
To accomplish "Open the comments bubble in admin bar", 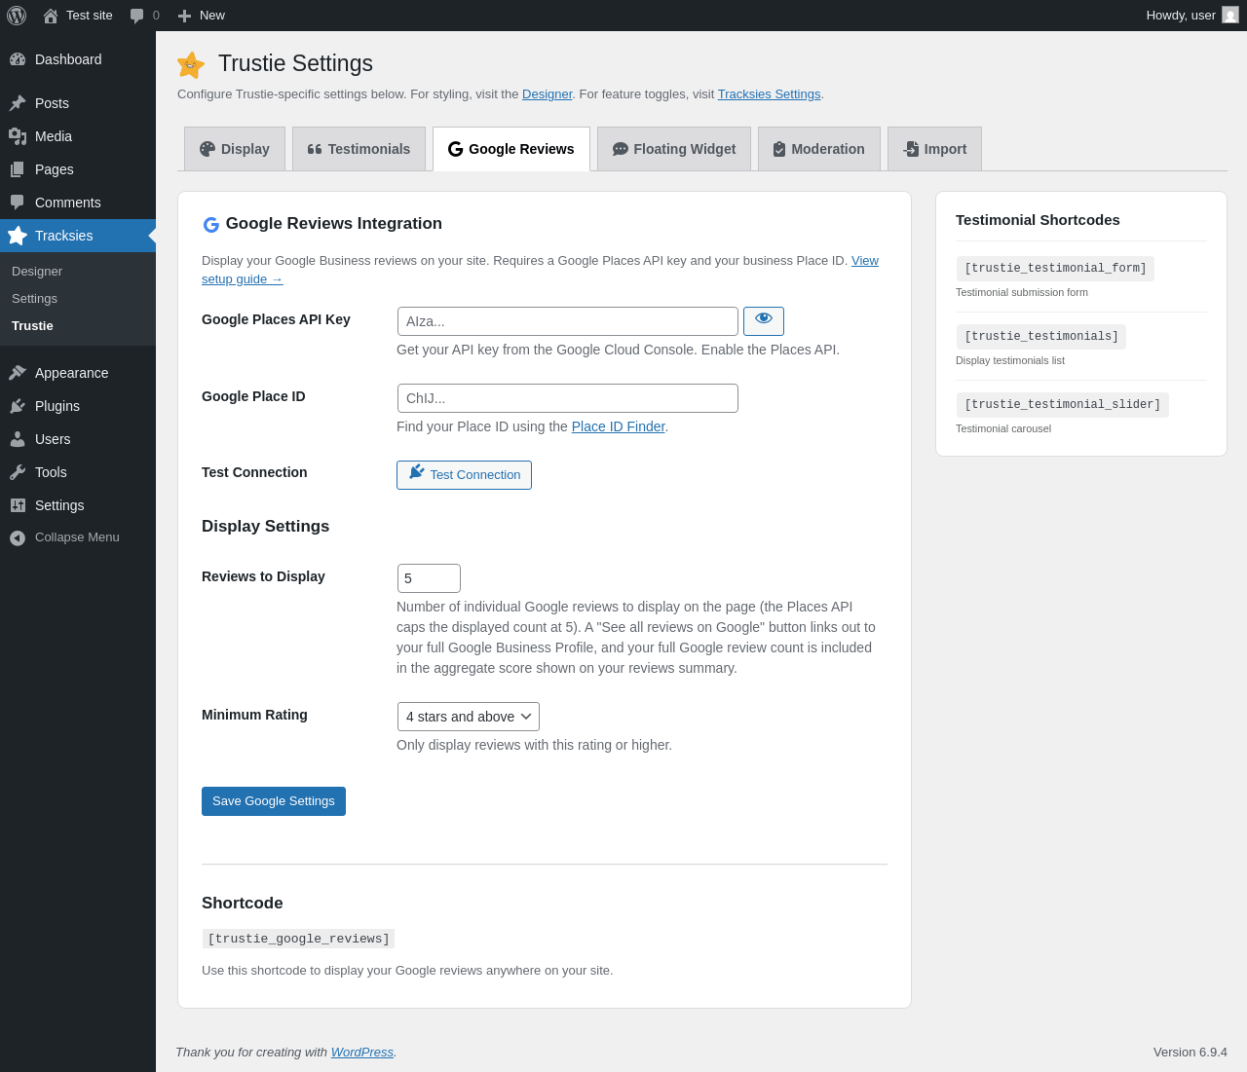I will (144, 16).
